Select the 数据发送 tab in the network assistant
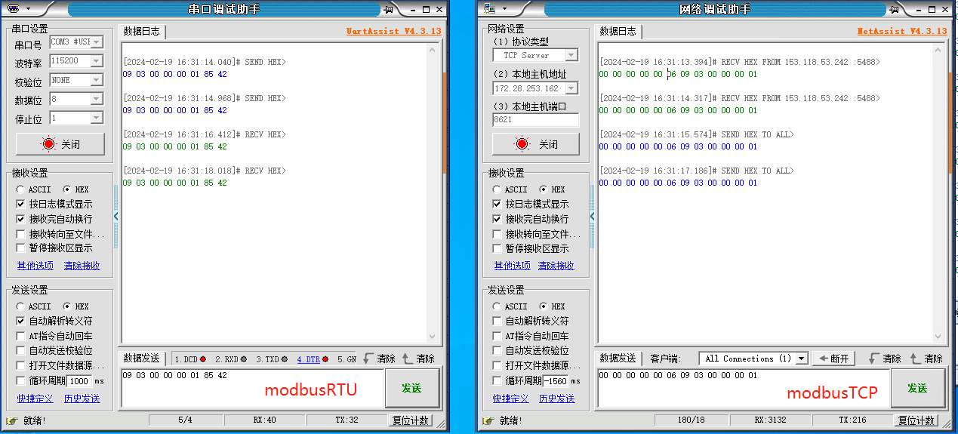The width and height of the screenshot is (958, 434). click(618, 359)
